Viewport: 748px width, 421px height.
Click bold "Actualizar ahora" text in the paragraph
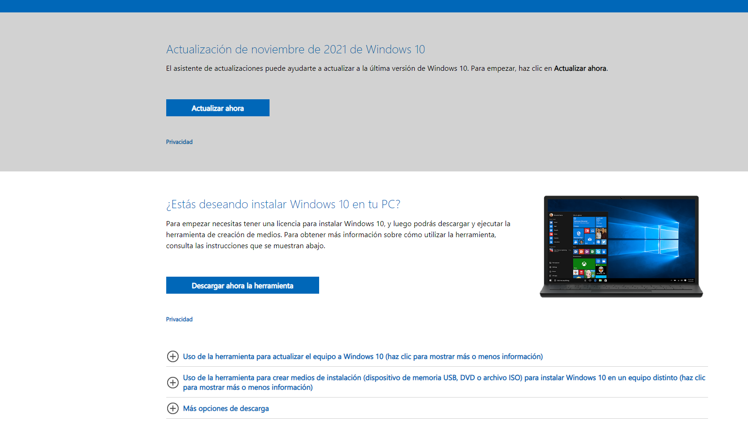pyautogui.click(x=580, y=68)
